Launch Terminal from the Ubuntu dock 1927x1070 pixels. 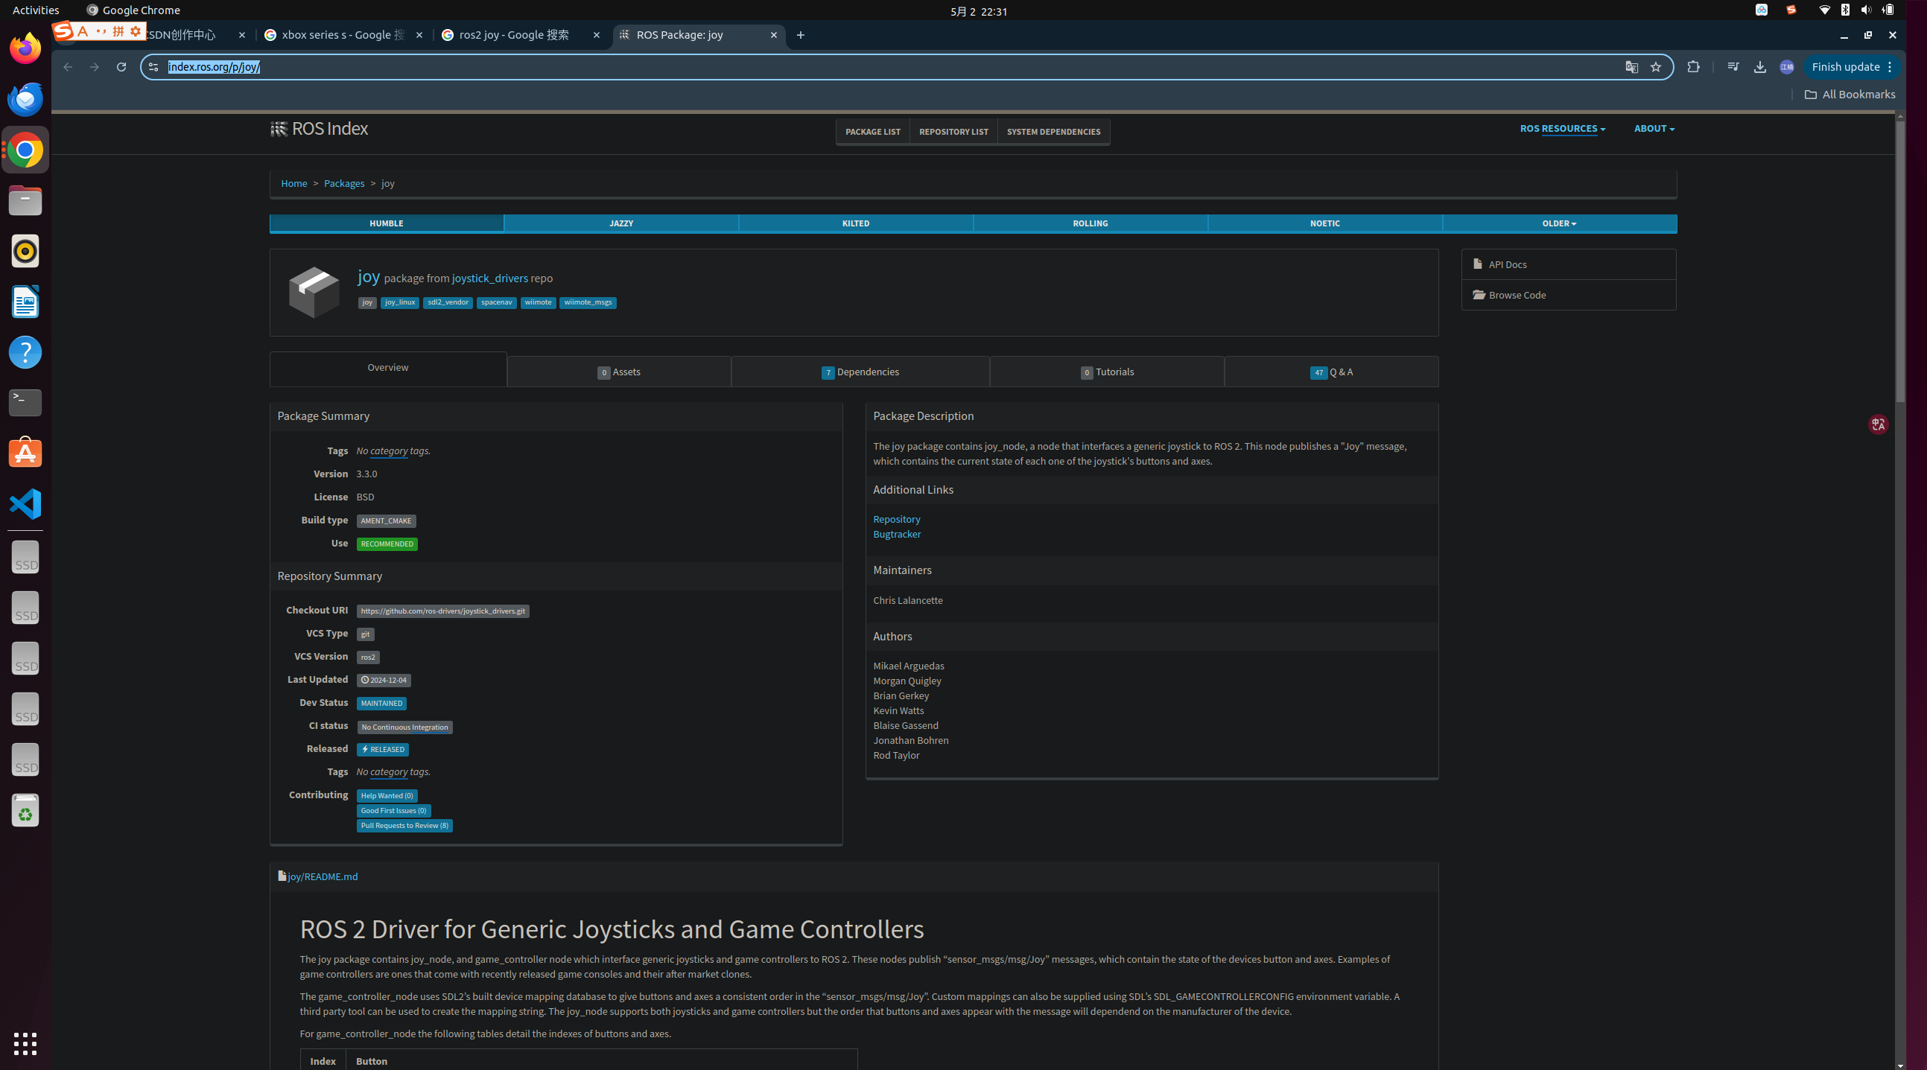(25, 402)
